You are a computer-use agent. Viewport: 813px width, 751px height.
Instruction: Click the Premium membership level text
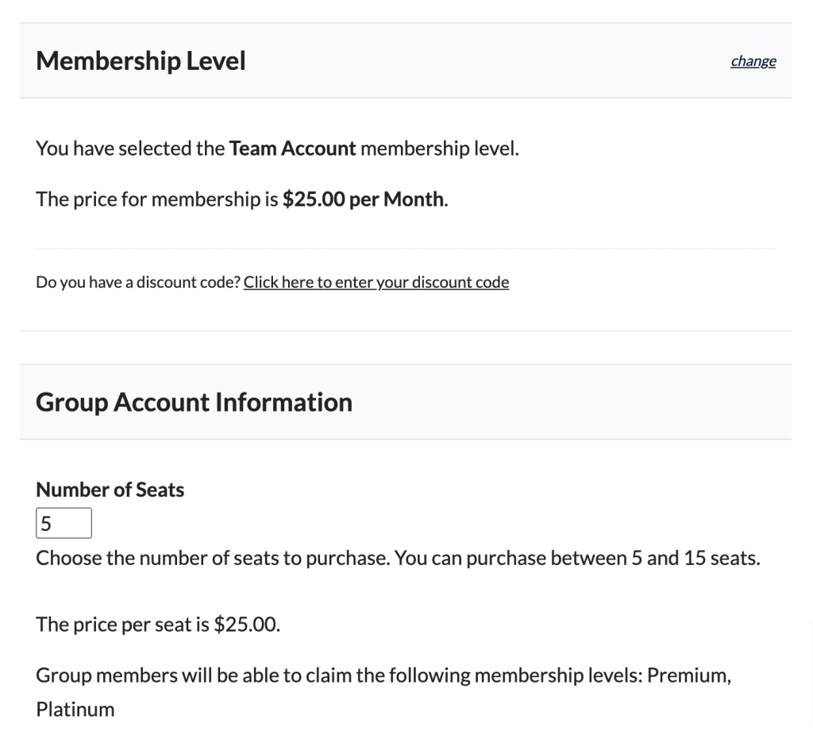690,675
